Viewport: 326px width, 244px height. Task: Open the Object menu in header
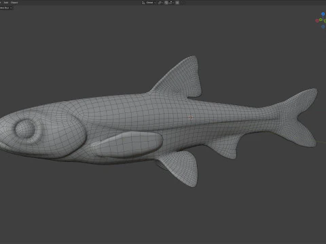14,3
